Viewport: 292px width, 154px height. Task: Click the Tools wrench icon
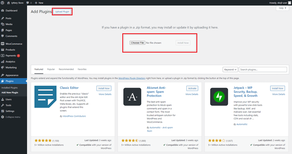(2, 105)
